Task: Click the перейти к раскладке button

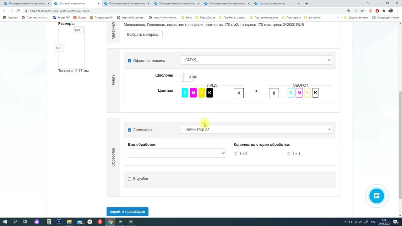Action: point(128,212)
